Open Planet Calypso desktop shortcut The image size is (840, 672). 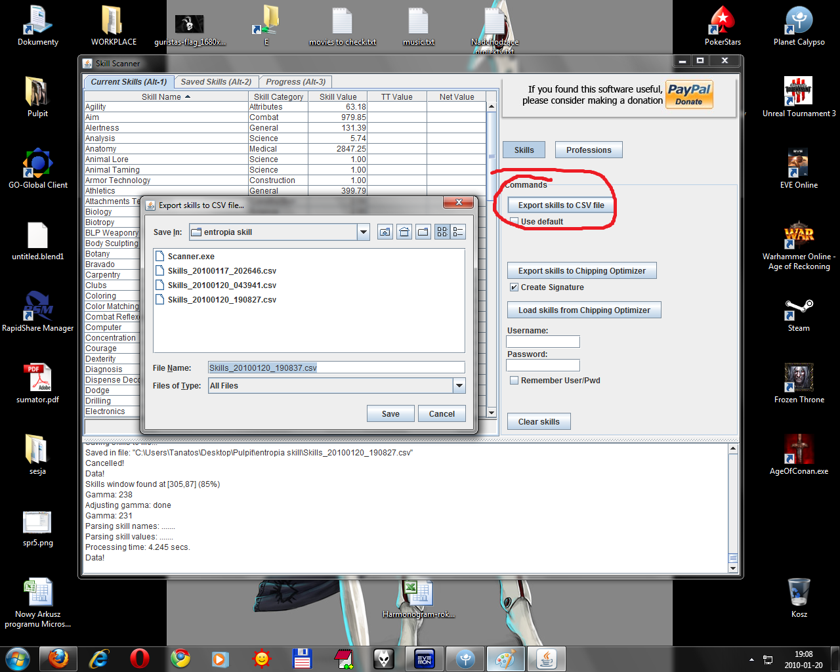point(799,26)
